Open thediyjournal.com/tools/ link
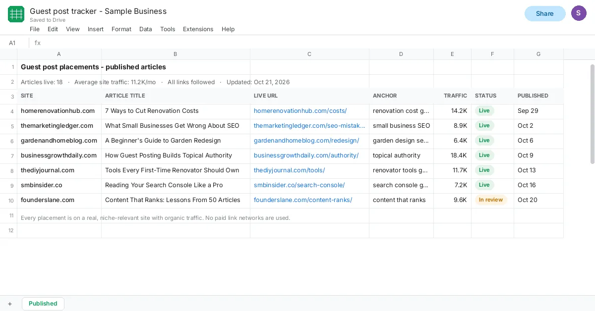 coord(290,170)
